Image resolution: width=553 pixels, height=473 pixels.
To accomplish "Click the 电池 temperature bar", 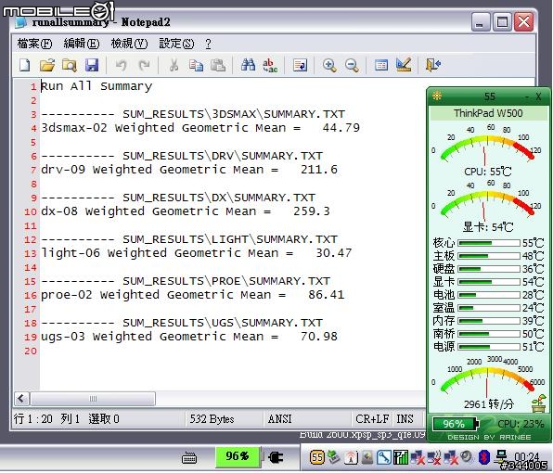I will pyautogui.click(x=489, y=295).
